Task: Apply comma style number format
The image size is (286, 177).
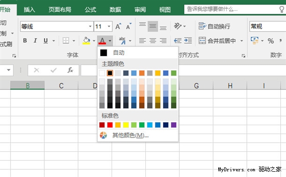Action: tap(281, 41)
